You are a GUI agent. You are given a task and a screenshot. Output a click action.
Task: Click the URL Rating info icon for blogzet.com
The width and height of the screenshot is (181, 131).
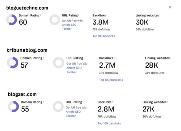click(x=83, y=102)
